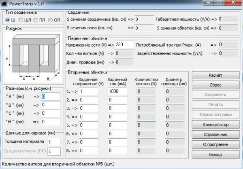
Task: Click winding 1 voltage field
Action: tap(89, 92)
